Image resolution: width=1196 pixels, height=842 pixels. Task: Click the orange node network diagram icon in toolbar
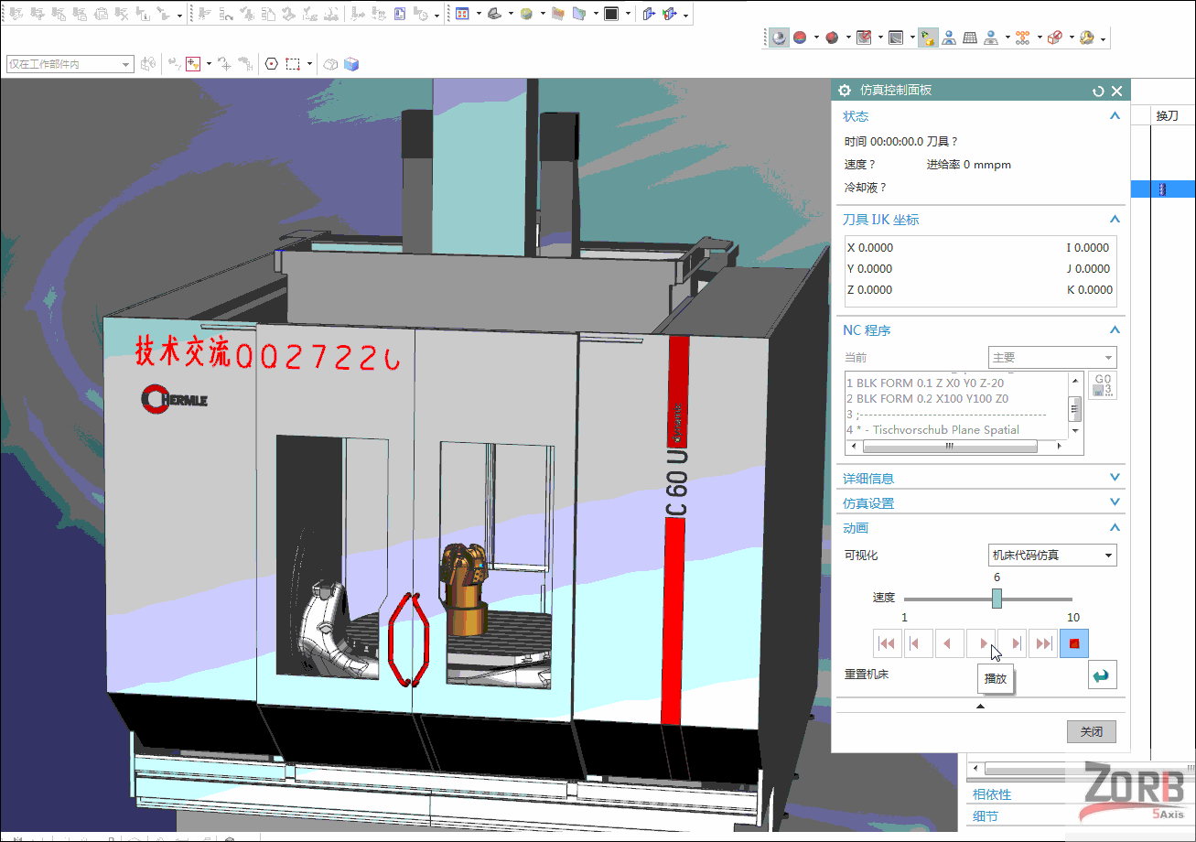[x=1022, y=38]
